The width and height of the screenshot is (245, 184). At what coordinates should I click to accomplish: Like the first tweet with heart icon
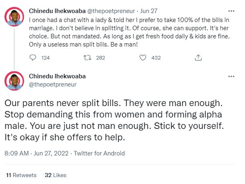pos(143,58)
